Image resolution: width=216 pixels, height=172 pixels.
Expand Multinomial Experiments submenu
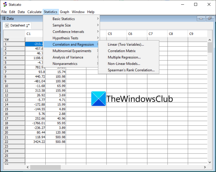71,51
